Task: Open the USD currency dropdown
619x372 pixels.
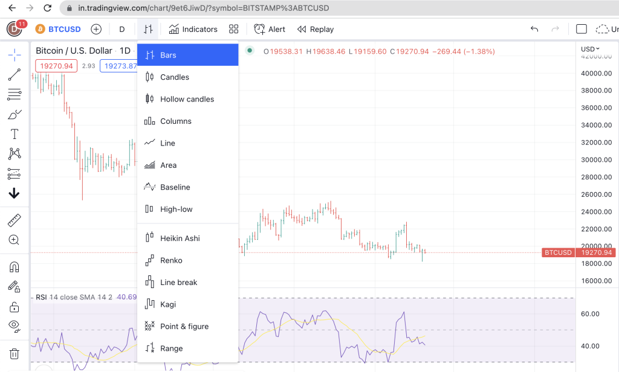Action: [x=590, y=49]
